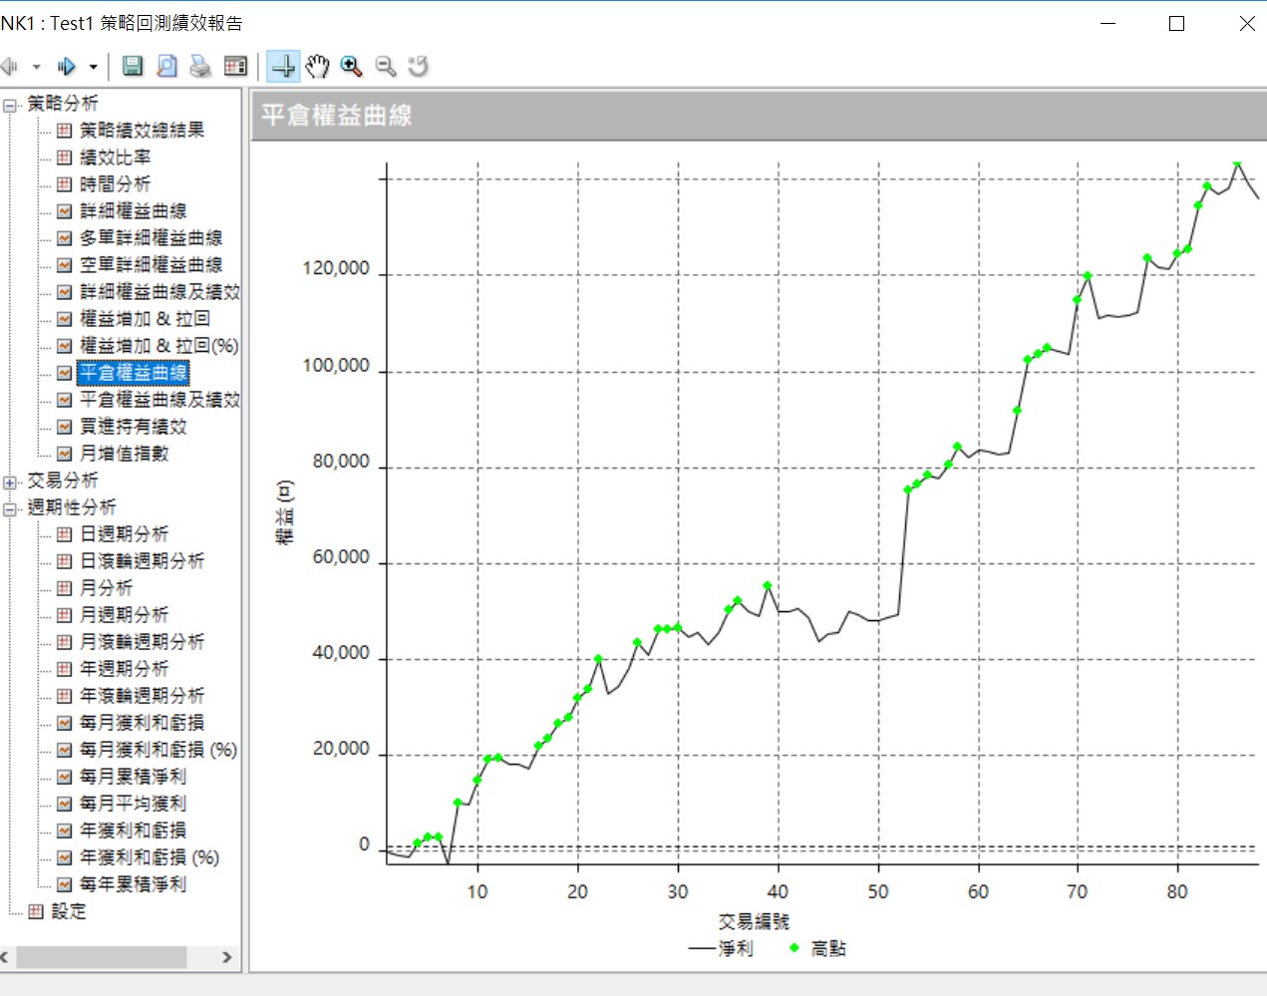Select 空單詳細權益曲線 in the tree

pos(152,264)
